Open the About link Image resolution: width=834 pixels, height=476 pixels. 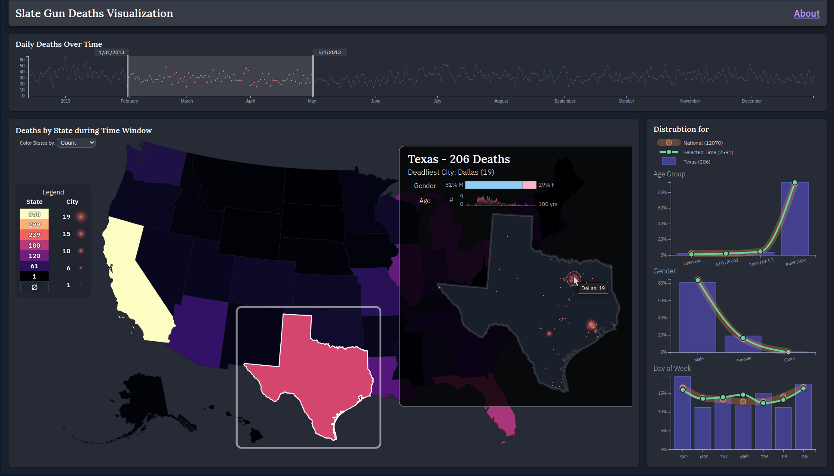tap(806, 13)
